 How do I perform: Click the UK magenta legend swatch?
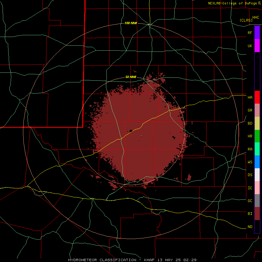click(257, 46)
